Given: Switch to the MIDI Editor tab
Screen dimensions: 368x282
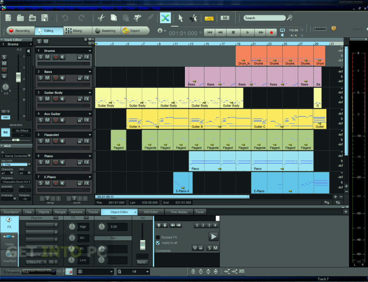Looking at the screenshot, I should pos(151,212).
